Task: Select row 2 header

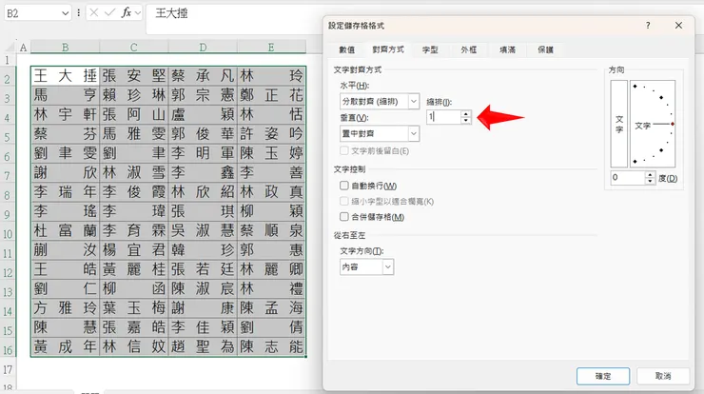Action: coord(8,80)
